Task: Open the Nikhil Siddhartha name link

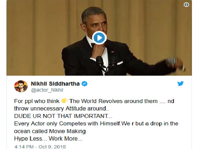Action: (x=55, y=84)
